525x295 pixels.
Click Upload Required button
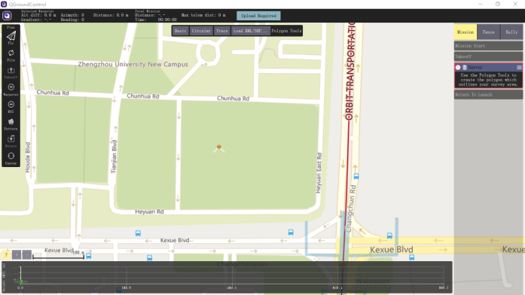click(258, 16)
